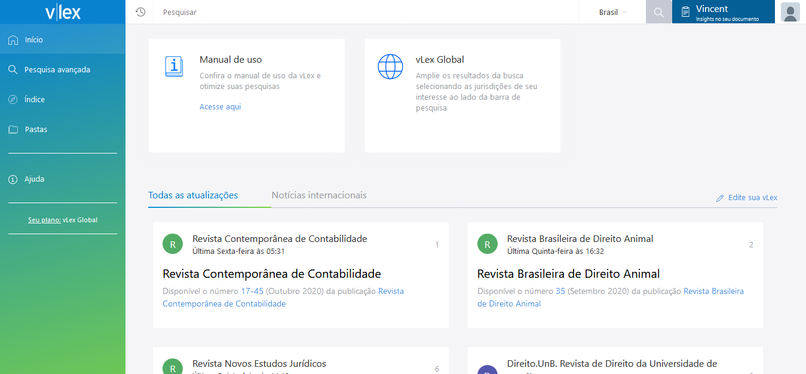Click the Início home icon

click(13, 40)
